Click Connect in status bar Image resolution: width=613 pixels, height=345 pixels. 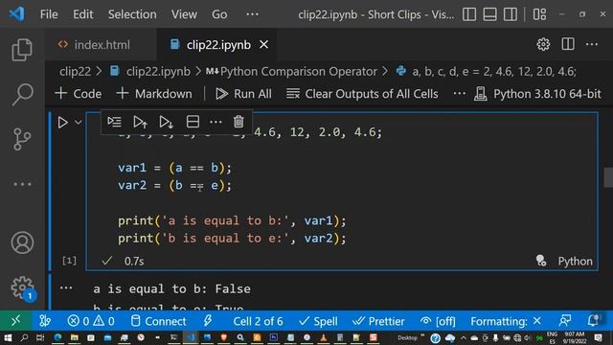[x=158, y=322]
